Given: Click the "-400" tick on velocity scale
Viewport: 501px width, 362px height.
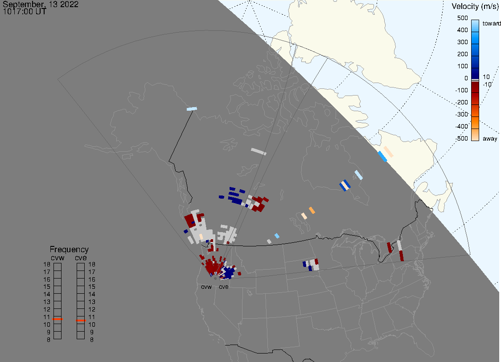Looking at the screenshot, I should click(461, 126).
